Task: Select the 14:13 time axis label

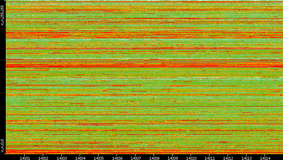Action: [246, 158]
